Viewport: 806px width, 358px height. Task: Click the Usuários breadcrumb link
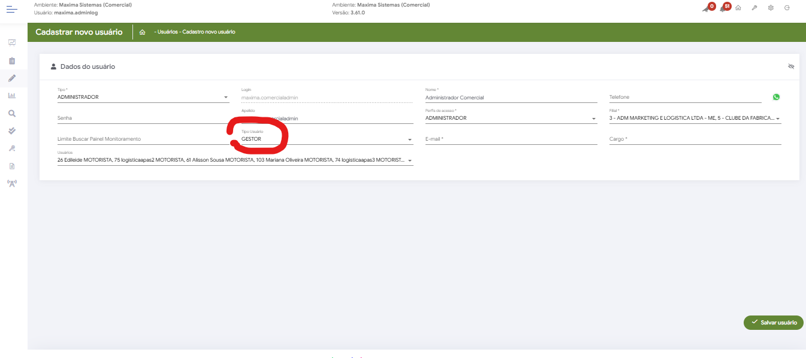click(x=167, y=32)
